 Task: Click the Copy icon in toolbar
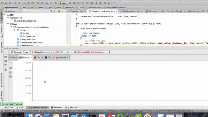29,3
